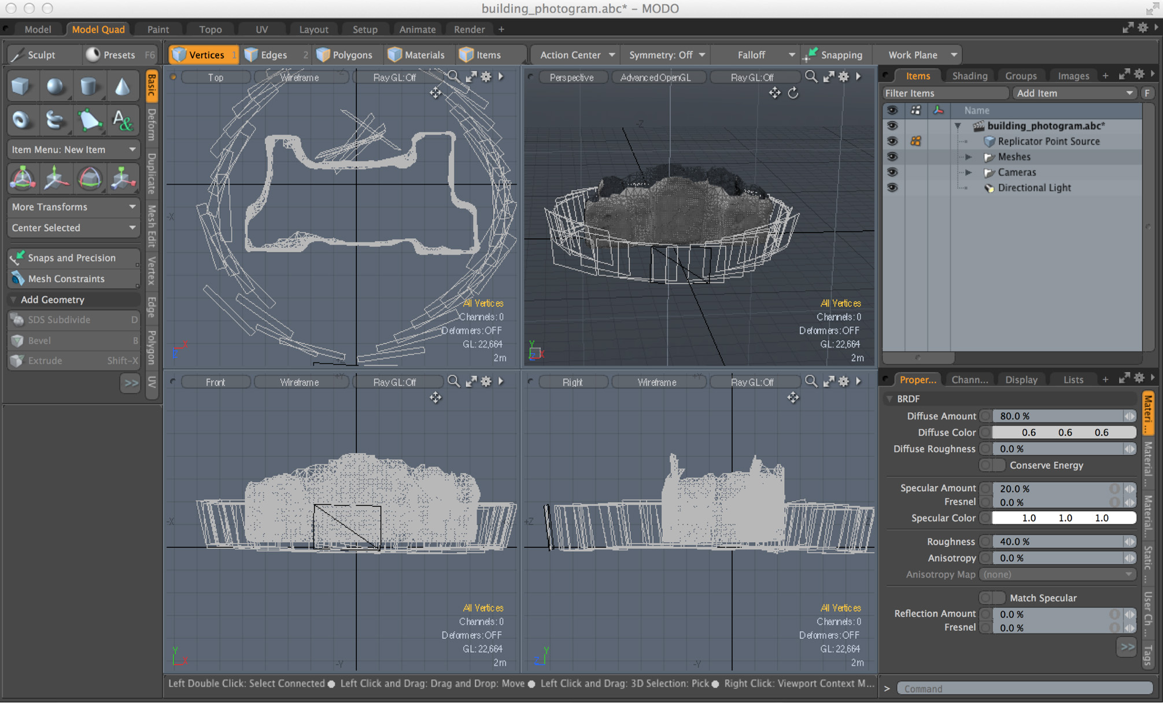Click pan icon in Right viewport
Viewport: 1163px width, 703px height.
793,397
